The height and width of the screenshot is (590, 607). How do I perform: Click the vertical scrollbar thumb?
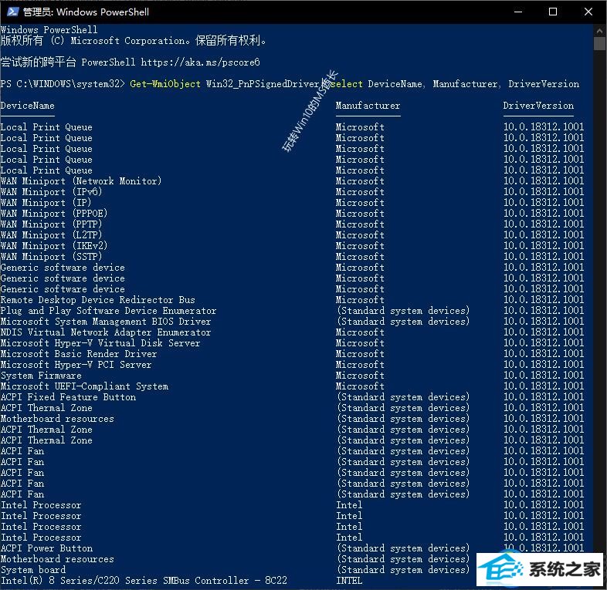599,43
